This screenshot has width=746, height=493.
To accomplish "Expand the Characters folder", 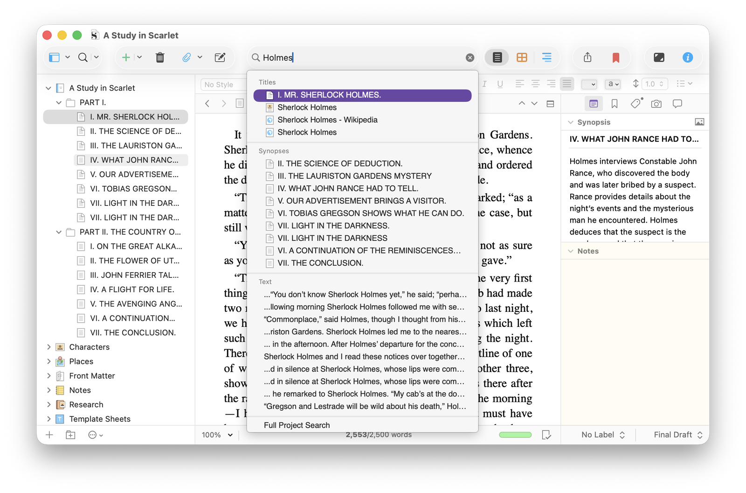I will 48,347.
